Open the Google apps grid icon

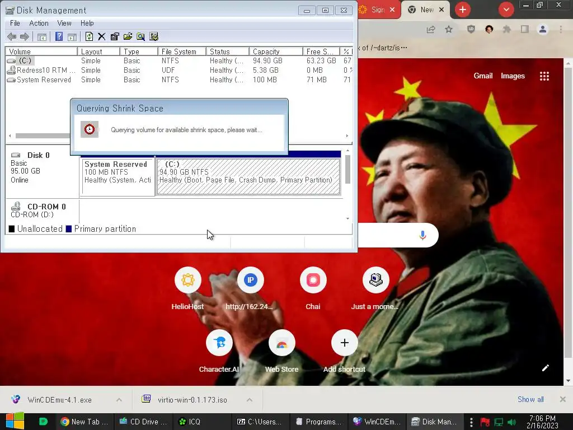click(544, 76)
